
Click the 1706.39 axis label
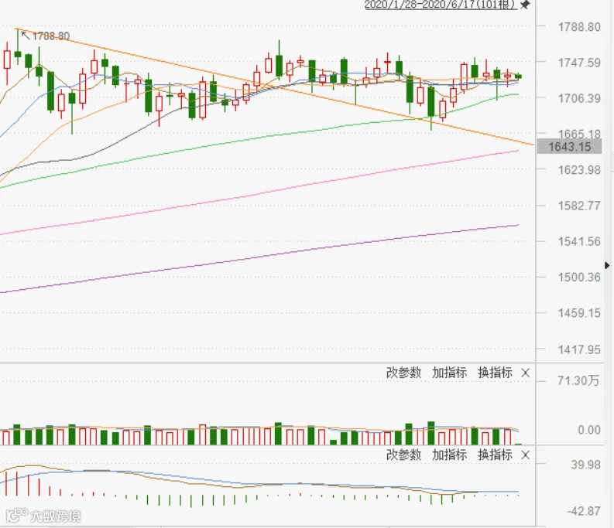coord(579,98)
